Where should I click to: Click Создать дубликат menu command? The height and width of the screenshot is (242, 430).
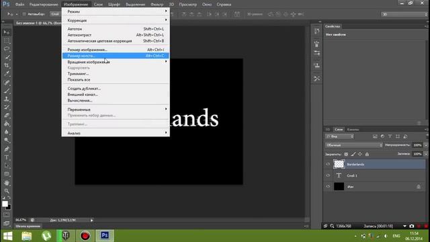(x=116, y=88)
